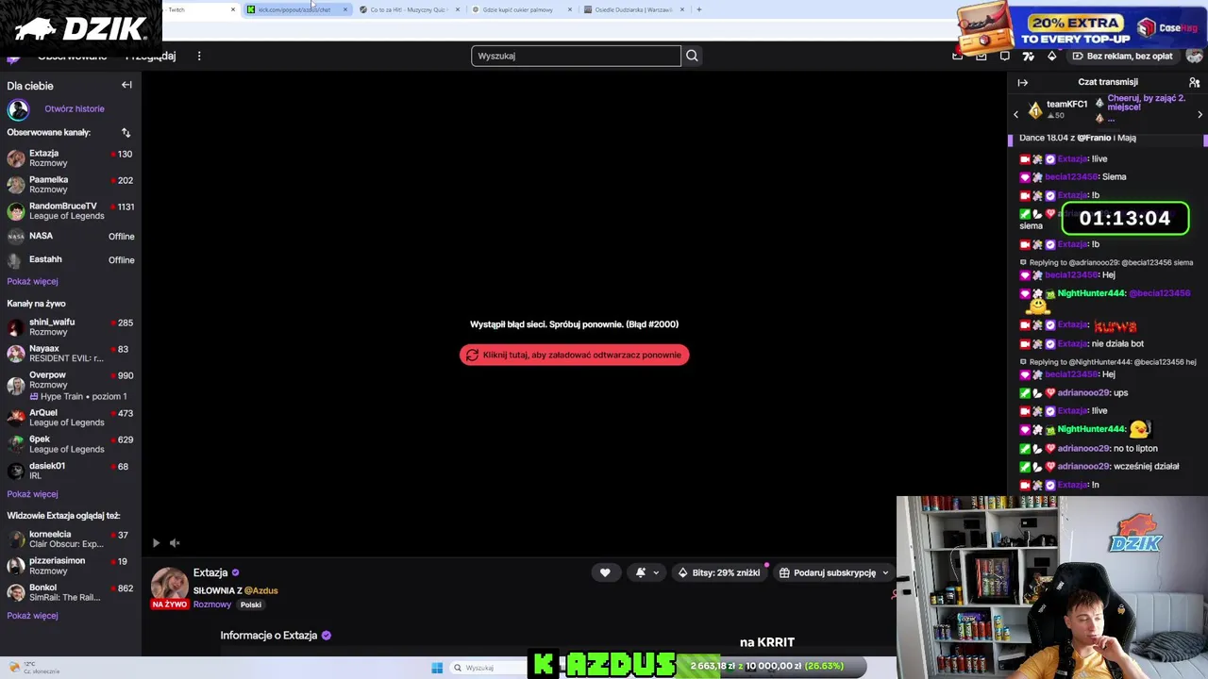Open the offline Eastahh channel

71,259
